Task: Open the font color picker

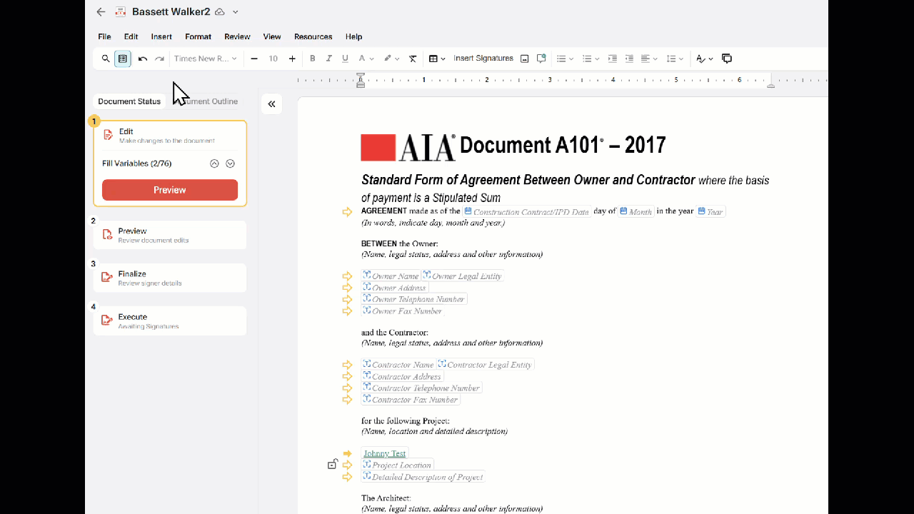Action: click(x=366, y=59)
